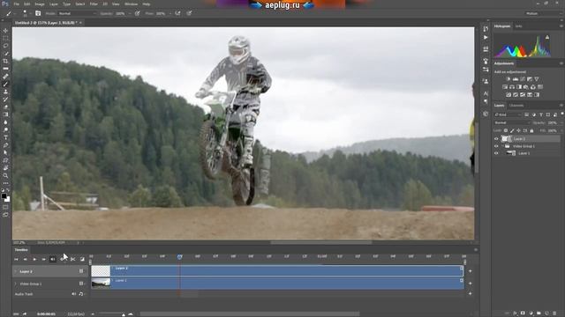This screenshot has width=565, height=317.
Task: Toggle pressure for opacity button
Action: coord(138,13)
